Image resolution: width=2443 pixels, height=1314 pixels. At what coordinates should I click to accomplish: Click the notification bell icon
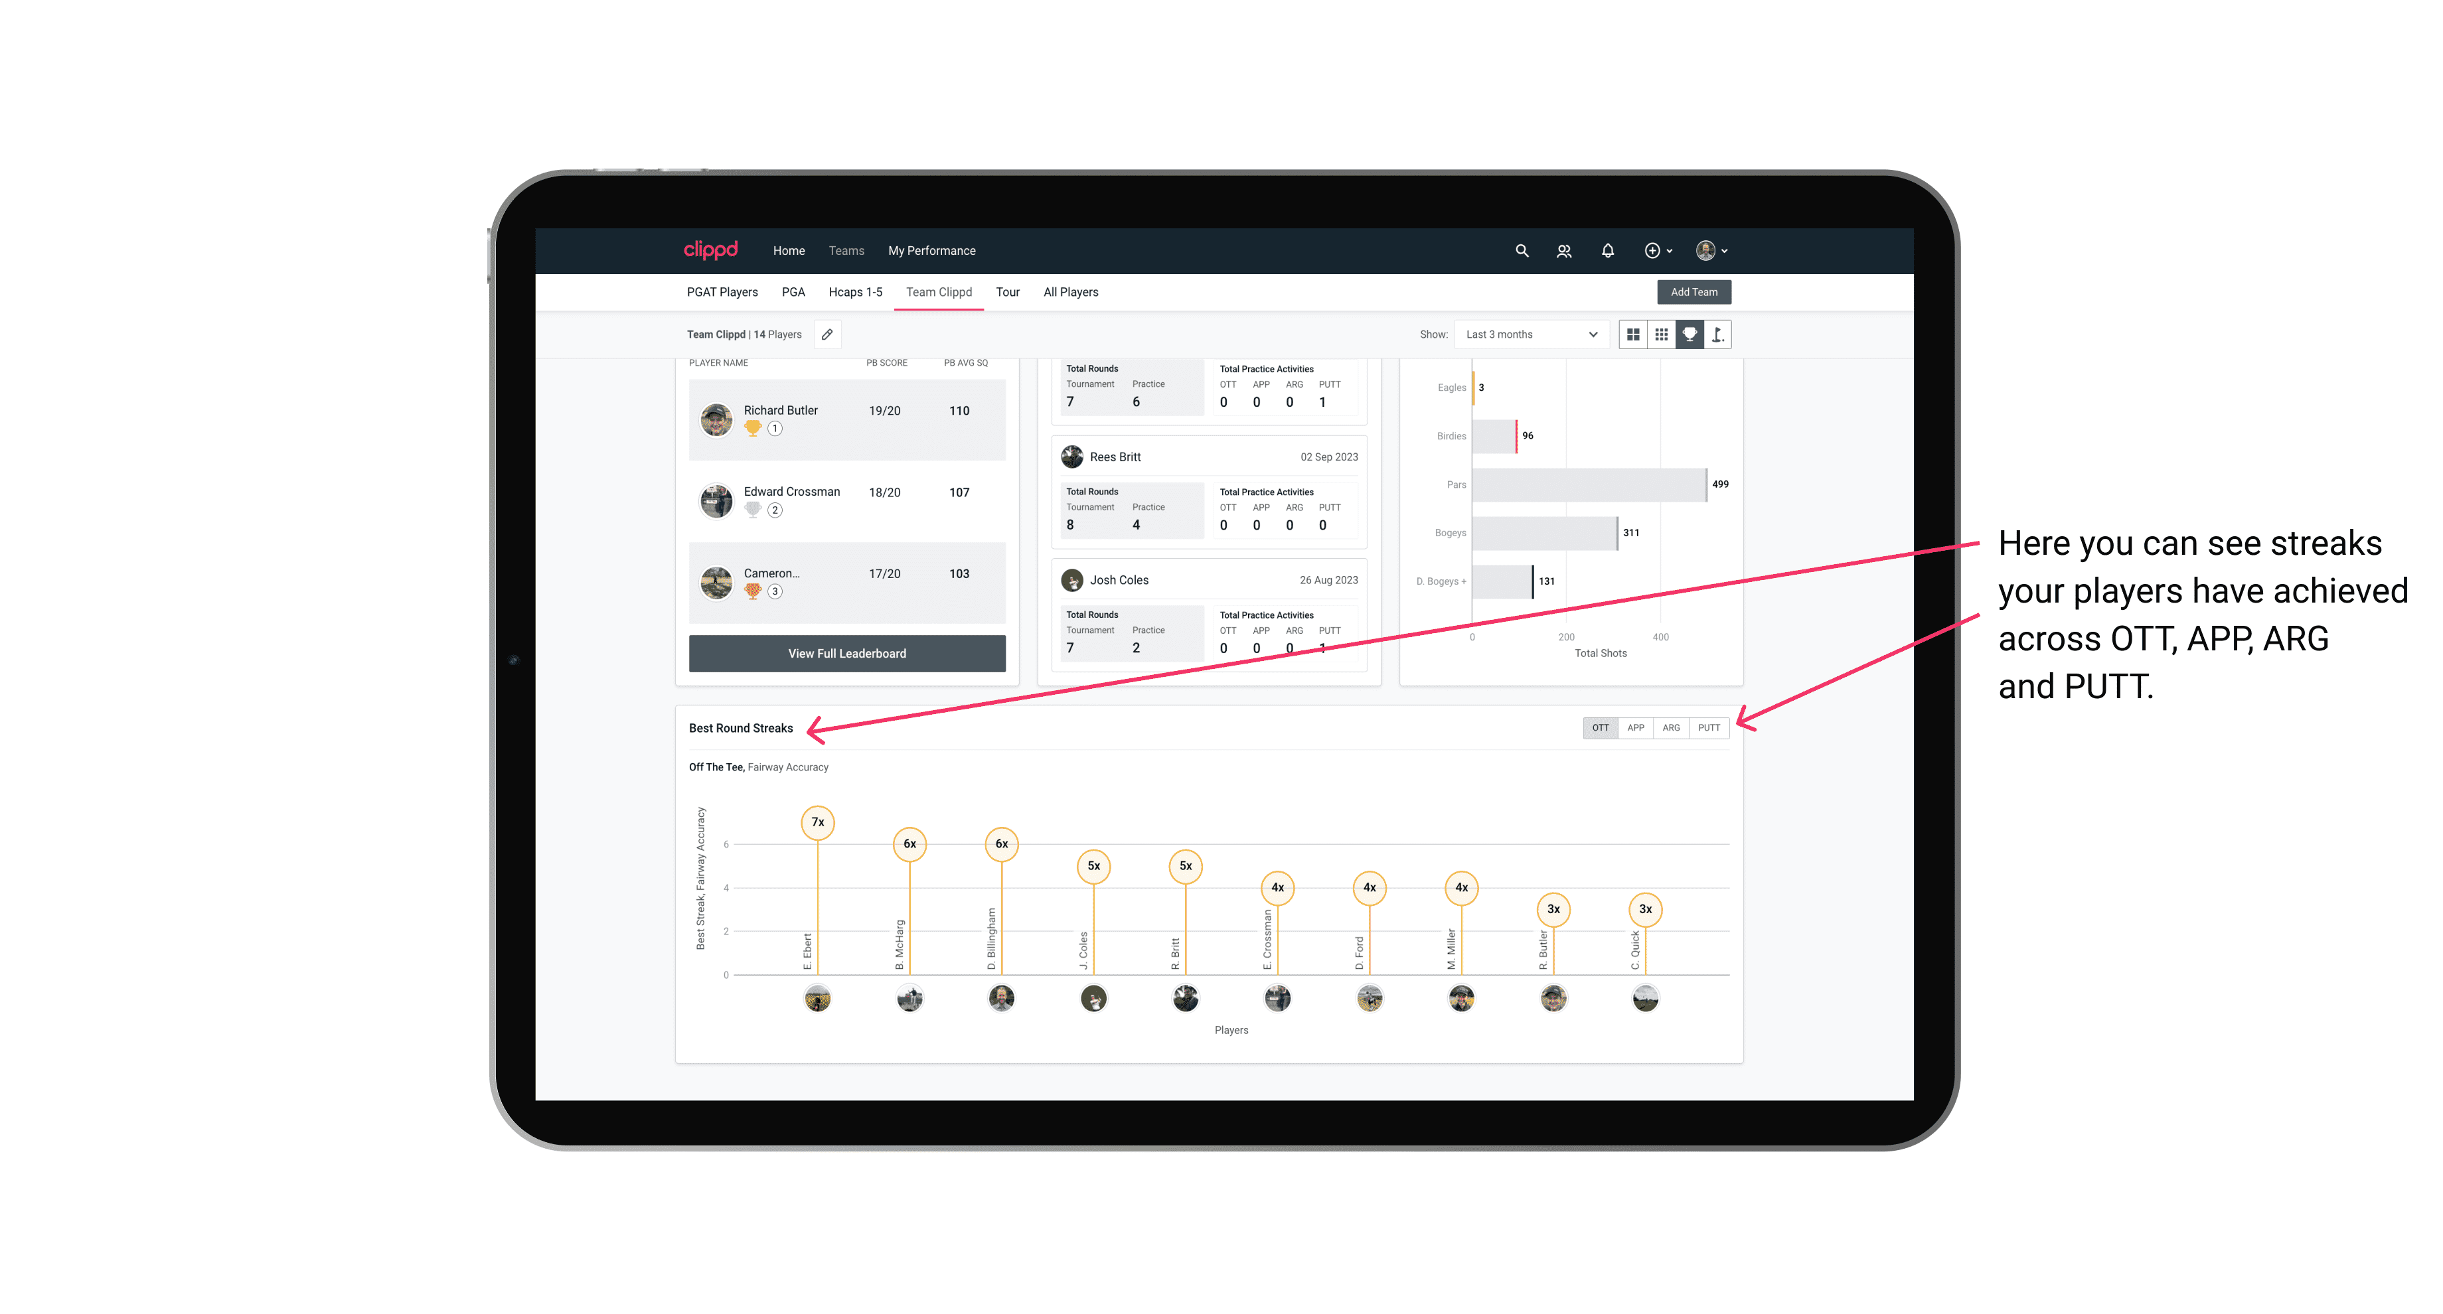[1607, 251]
